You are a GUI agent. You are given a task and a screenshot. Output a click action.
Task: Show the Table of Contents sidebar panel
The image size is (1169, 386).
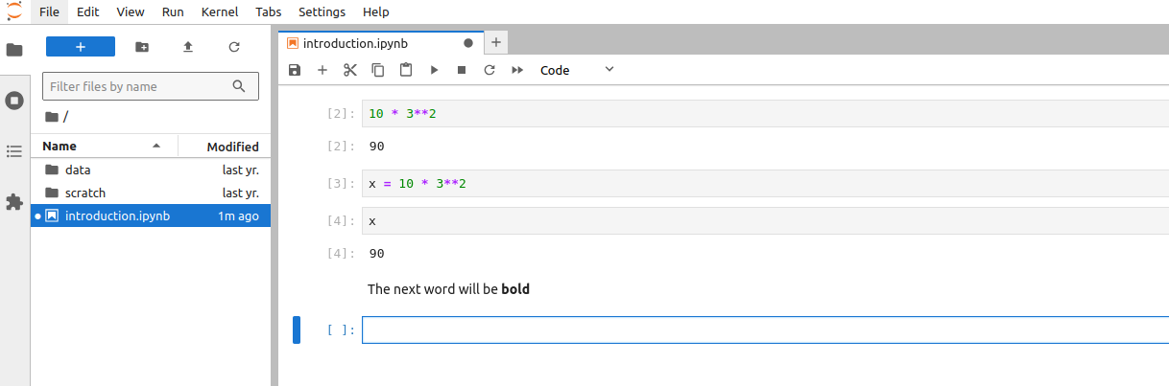(14, 151)
